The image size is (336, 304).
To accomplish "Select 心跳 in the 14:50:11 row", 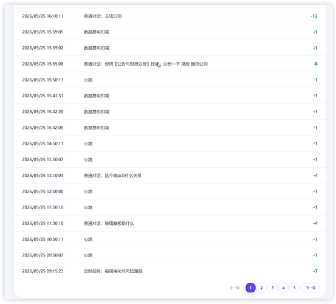I will tap(88, 143).
